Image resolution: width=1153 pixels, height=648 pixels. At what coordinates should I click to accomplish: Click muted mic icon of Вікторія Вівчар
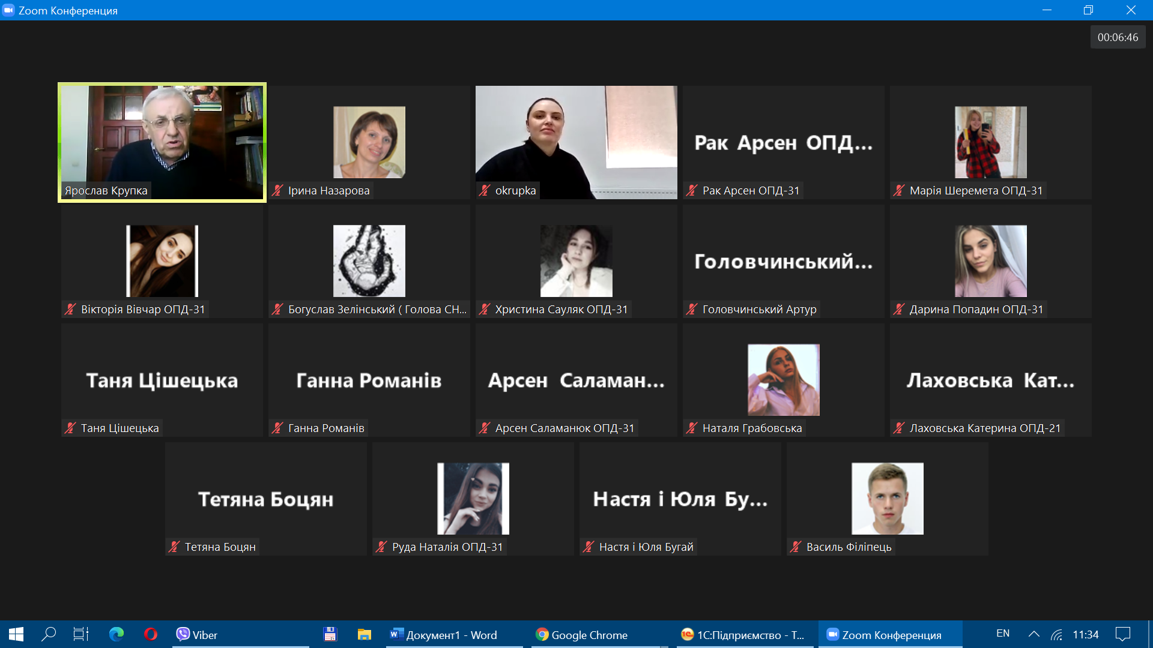click(70, 310)
